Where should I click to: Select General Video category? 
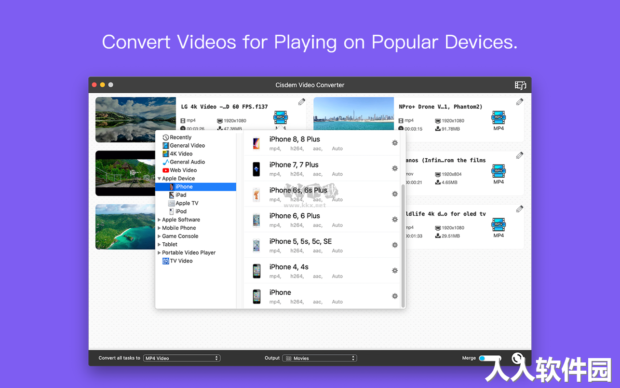click(x=184, y=146)
